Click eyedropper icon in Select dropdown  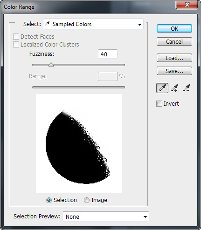coord(47,24)
